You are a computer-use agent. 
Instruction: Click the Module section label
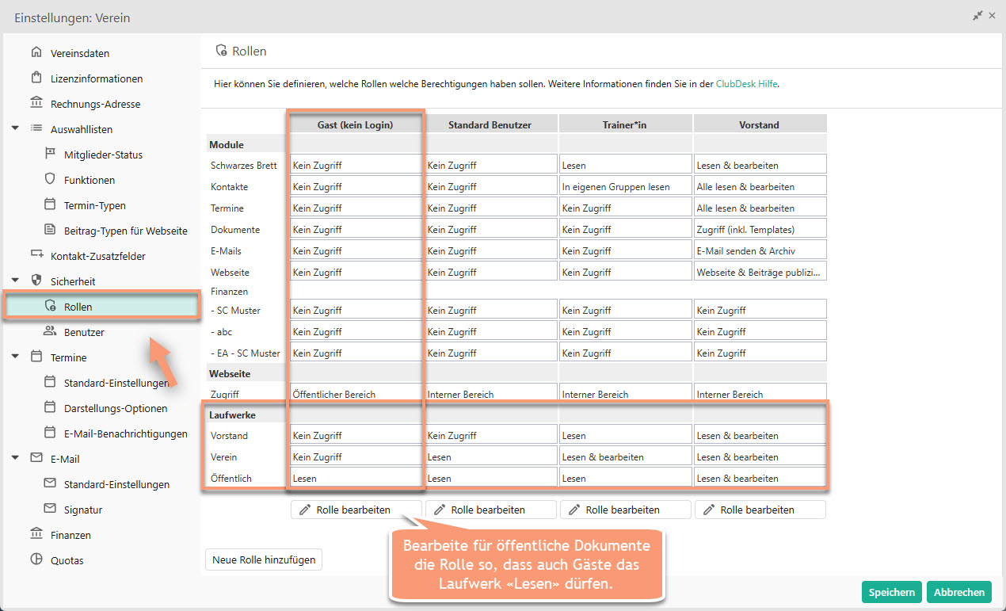[x=227, y=145]
